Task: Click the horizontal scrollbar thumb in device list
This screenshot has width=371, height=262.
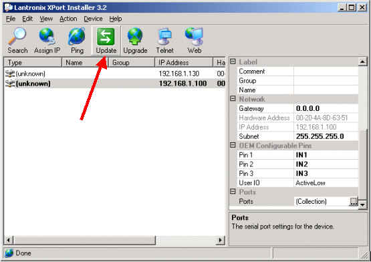Action: [x=84, y=240]
